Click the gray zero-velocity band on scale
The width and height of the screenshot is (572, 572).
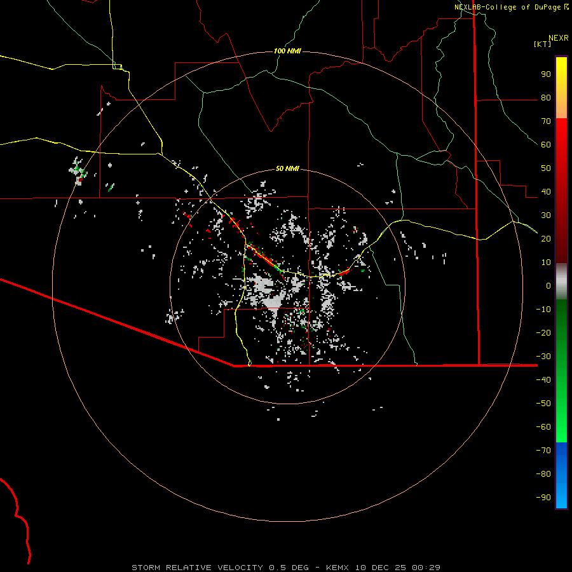pos(561,281)
